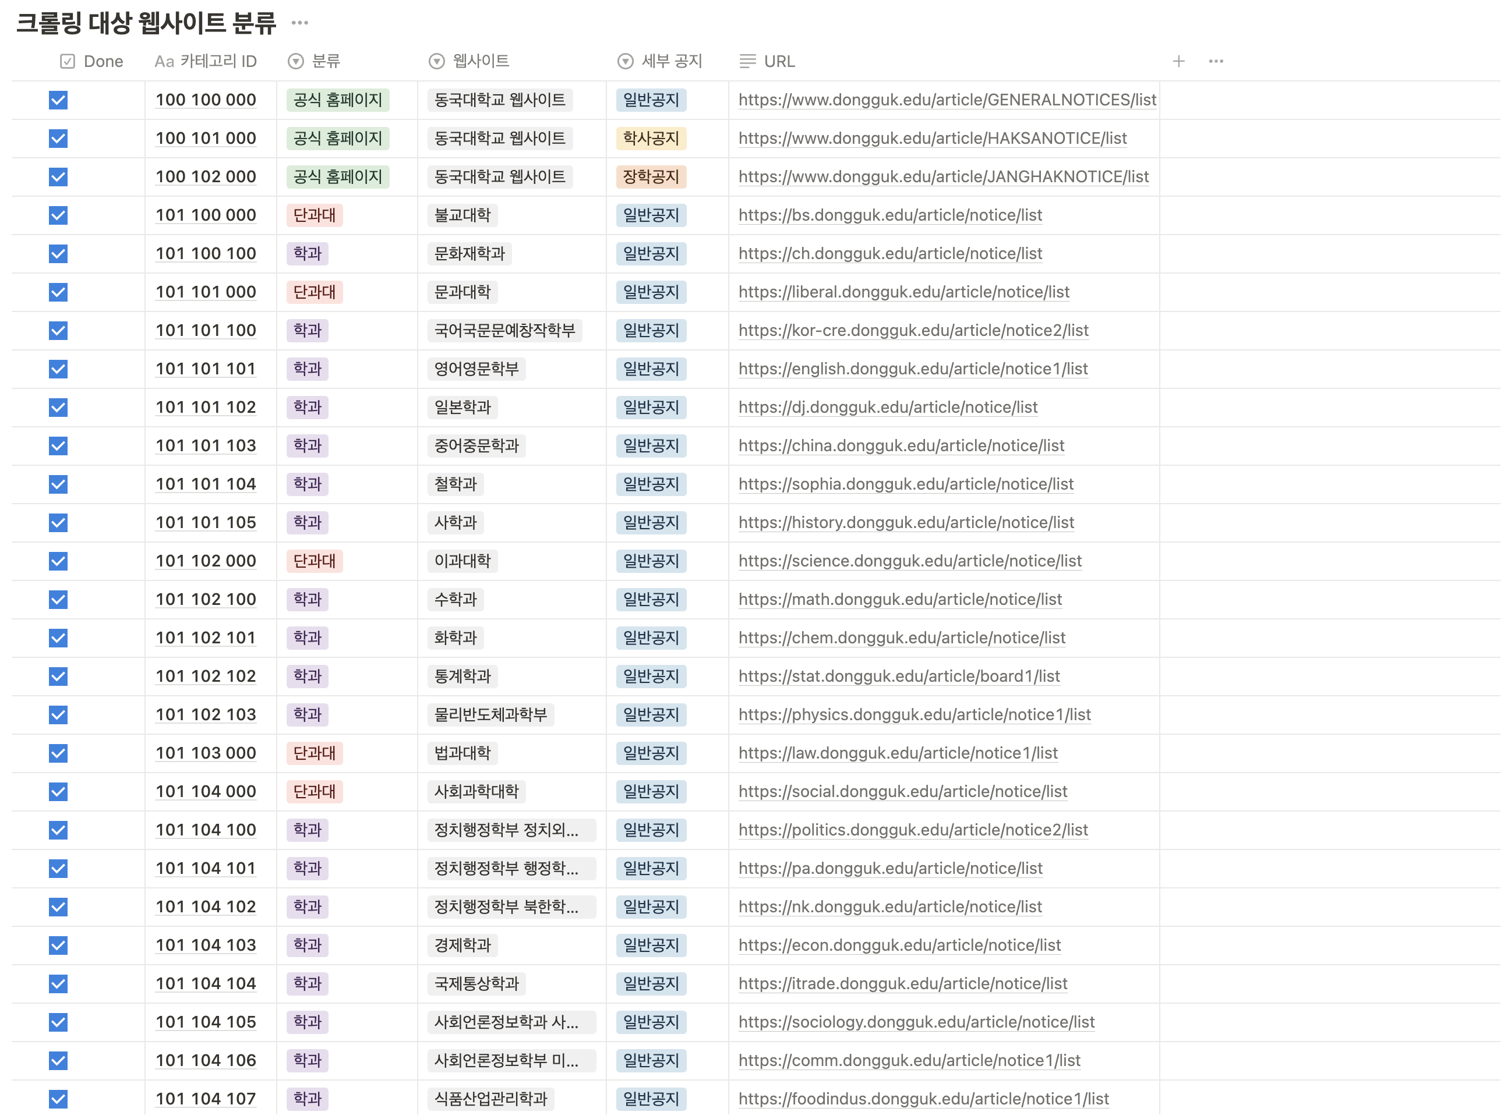Open the 세부 공지 column header menu
The width and height of the screenshot is (1511, 1119).
click(671, 62)
